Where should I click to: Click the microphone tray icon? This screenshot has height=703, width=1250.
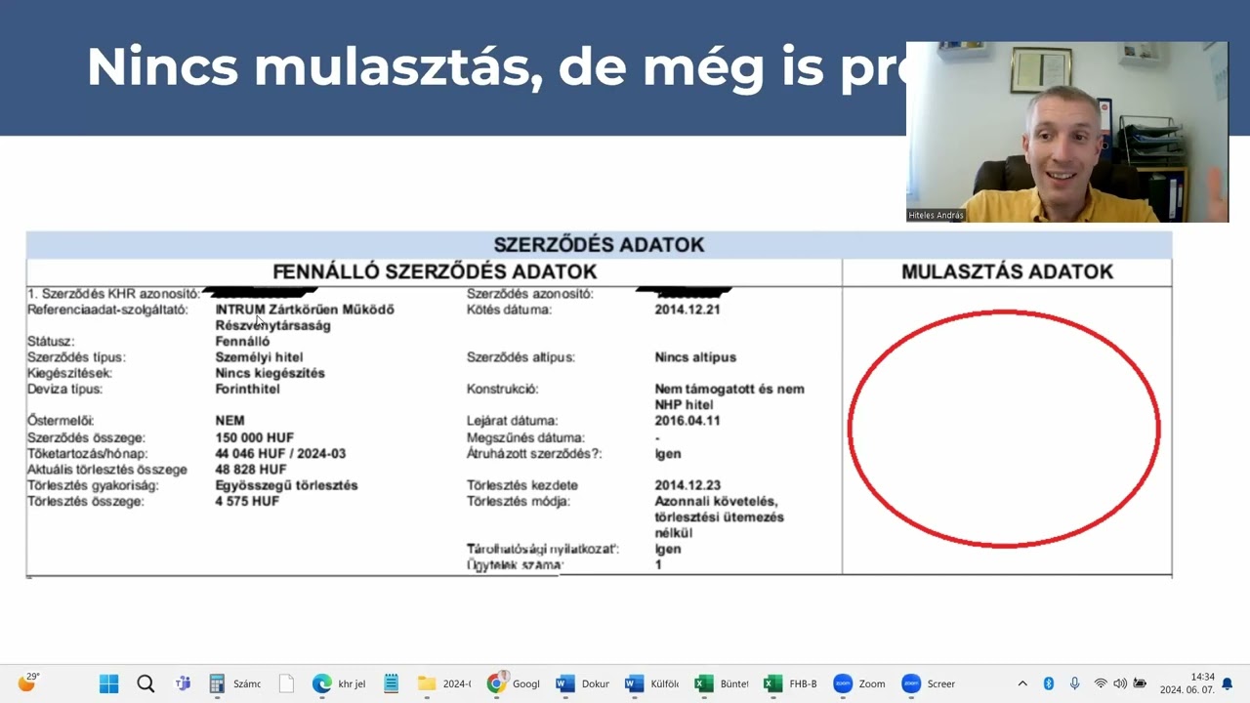[x=1074, y=683]
